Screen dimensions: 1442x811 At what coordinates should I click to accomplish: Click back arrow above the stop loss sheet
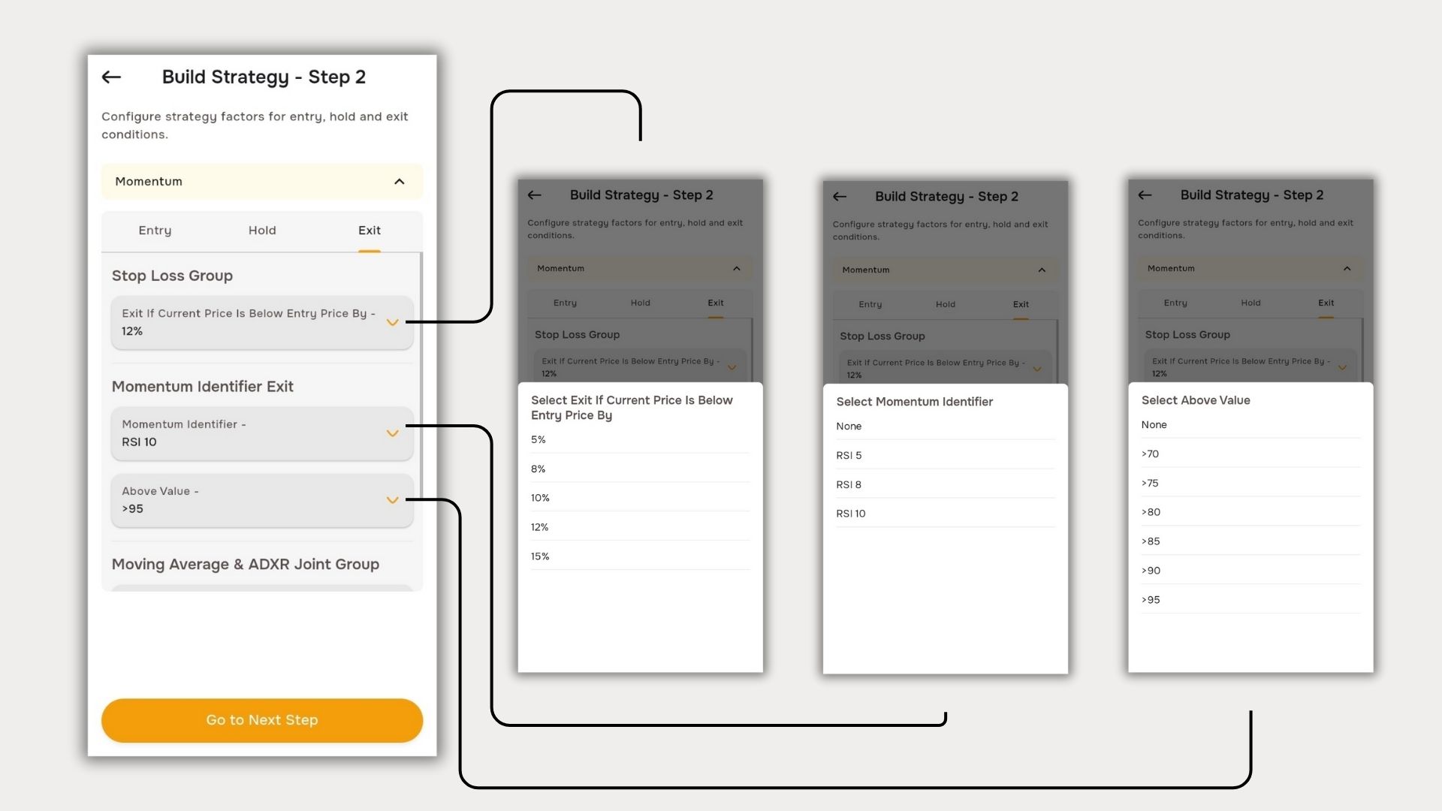coord(535,195)
